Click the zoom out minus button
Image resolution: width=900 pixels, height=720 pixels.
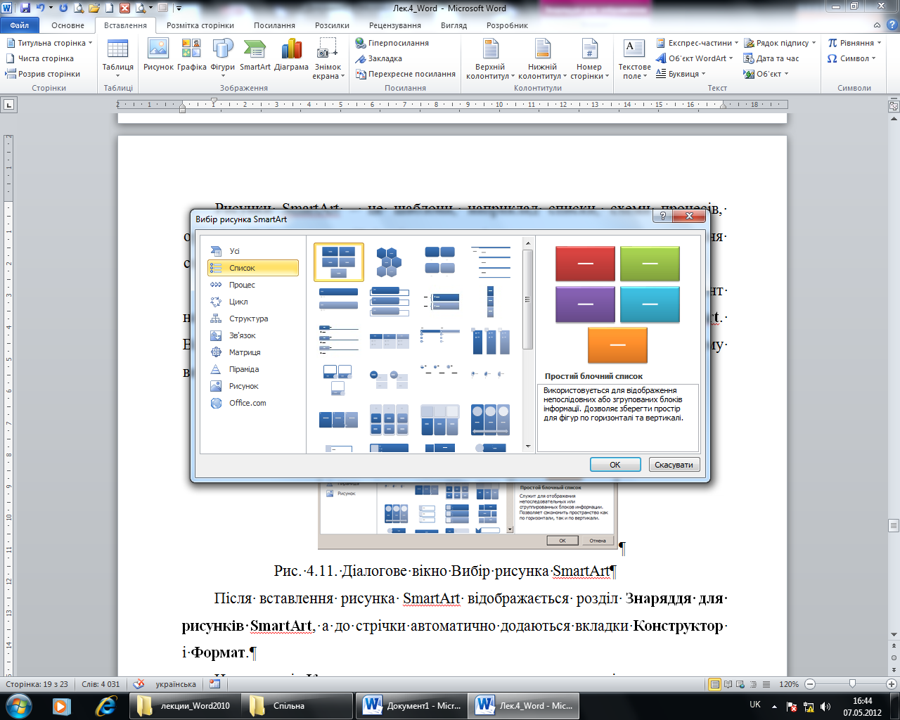coord(810,684)
